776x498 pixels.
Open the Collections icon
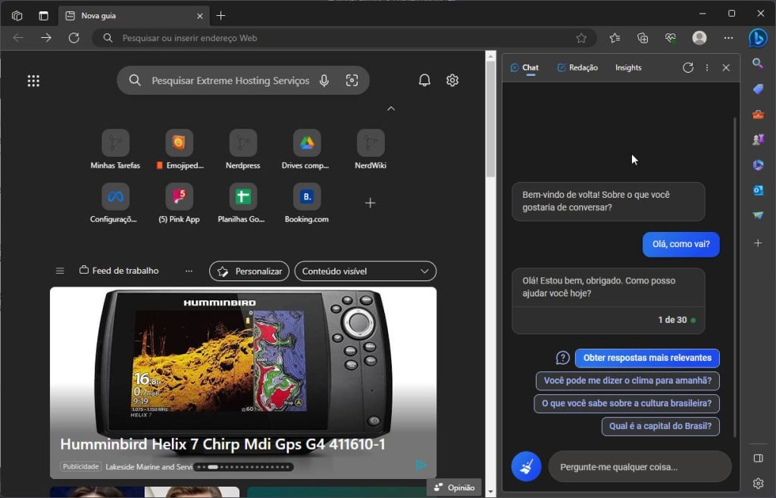tap(643, 38)
